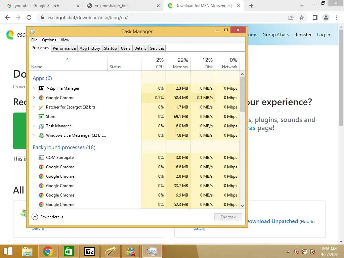Open Chrome tab search chevron
Image resolution: width=344 pixels, height=258 pixels.
pos(302,6)
